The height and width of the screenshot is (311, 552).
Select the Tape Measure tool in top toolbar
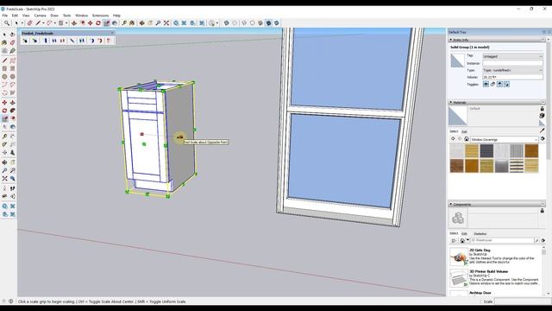point(124,23)
